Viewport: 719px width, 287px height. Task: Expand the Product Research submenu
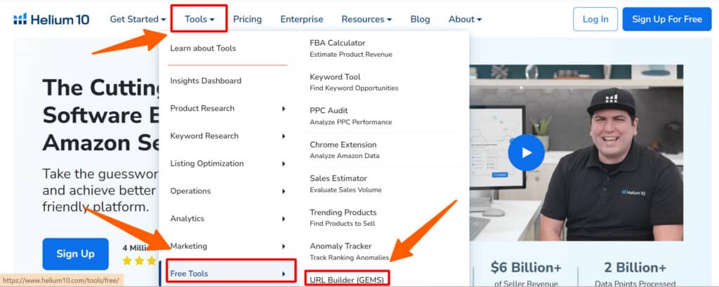227,108
